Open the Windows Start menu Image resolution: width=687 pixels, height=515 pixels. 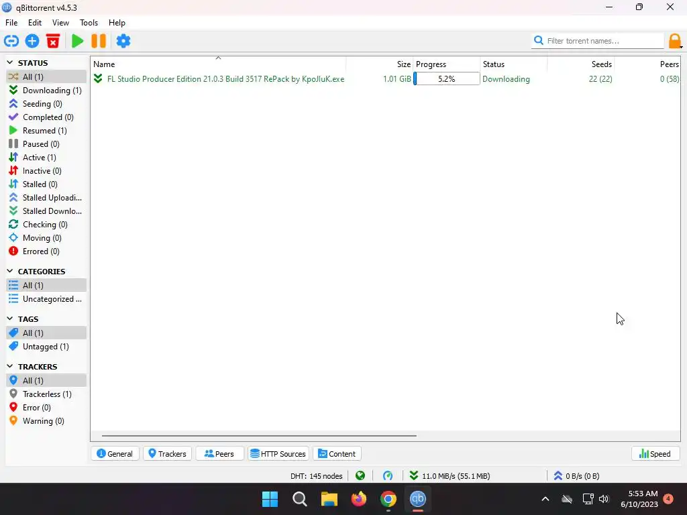pyautogui.click(x=270, y=499)
